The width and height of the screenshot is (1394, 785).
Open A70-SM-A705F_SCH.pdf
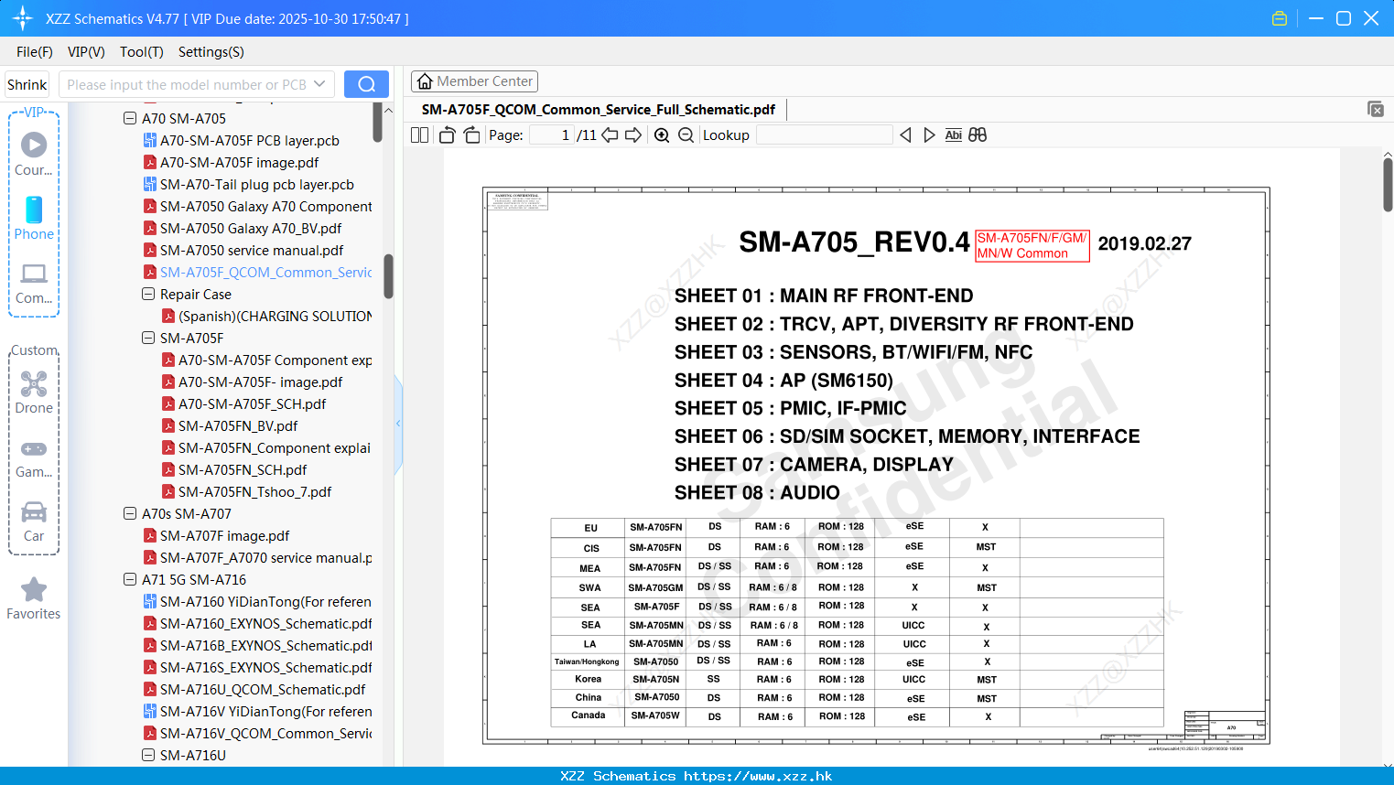click(252, 404)
